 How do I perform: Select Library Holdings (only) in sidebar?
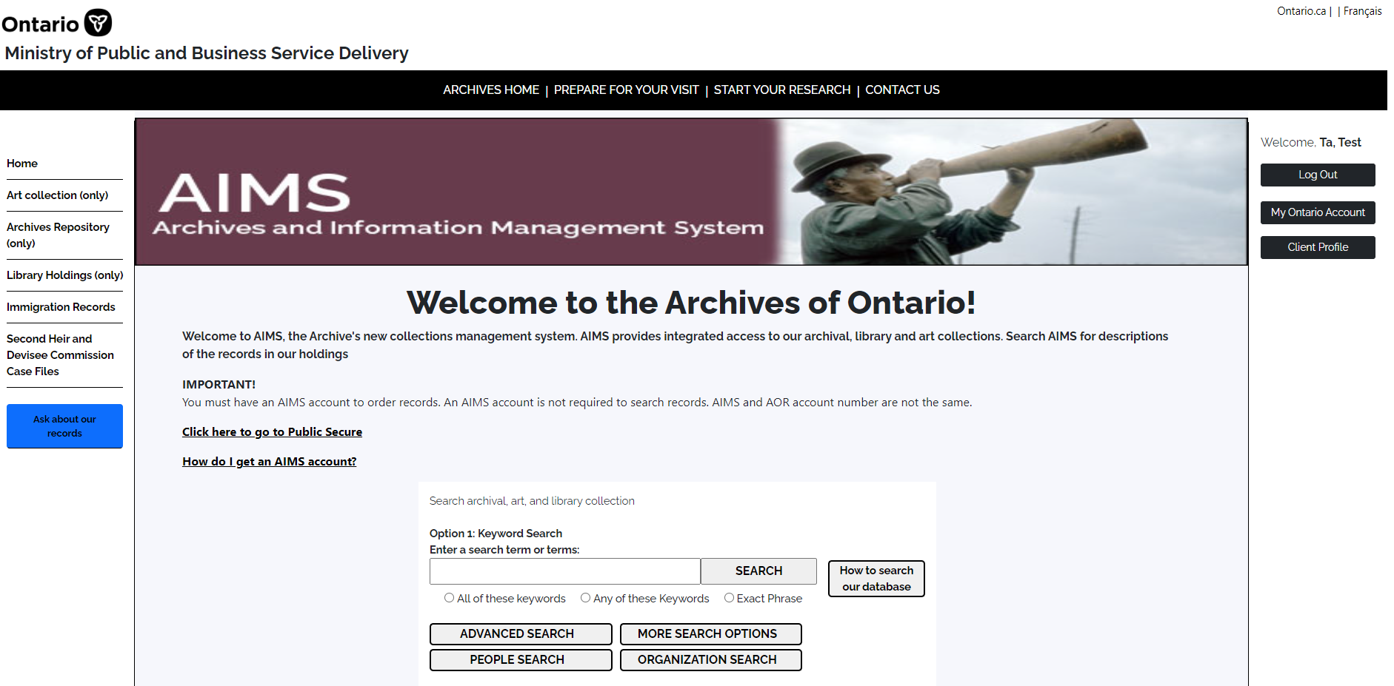coord(65,275)
